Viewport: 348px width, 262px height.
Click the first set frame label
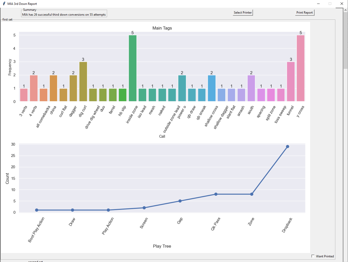(7, 19)
